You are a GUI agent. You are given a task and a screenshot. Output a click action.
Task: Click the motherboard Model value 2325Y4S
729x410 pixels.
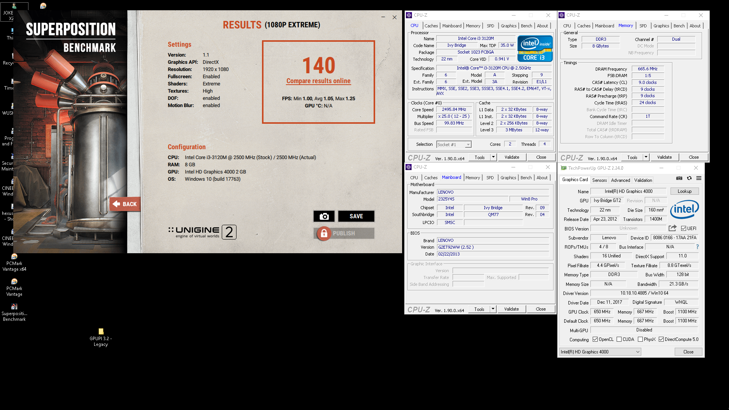[x=472, y=199]
